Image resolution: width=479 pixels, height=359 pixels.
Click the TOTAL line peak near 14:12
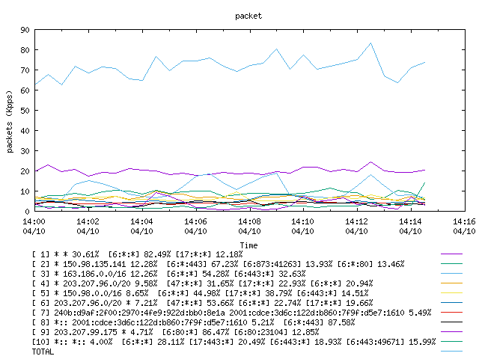tap(370, 43)
